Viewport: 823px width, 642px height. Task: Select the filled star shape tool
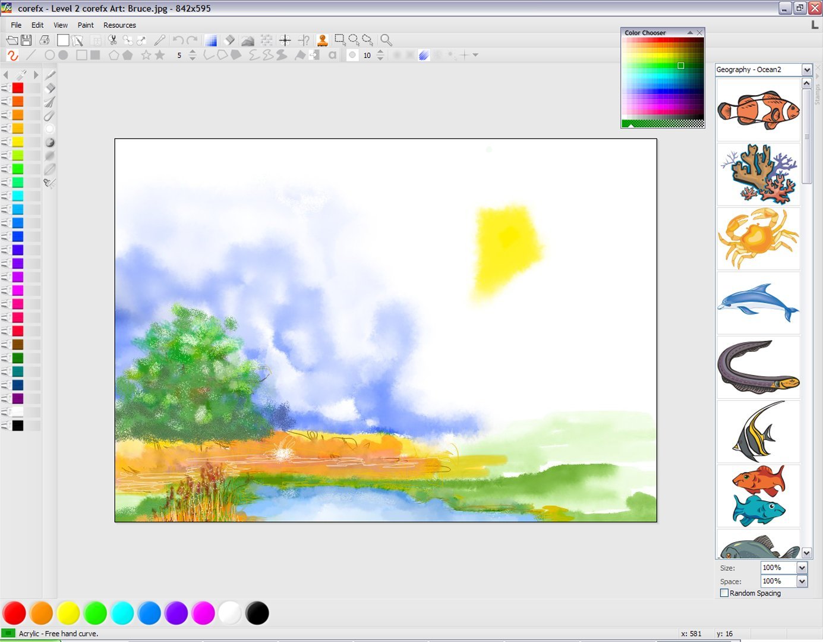(159, 55)
